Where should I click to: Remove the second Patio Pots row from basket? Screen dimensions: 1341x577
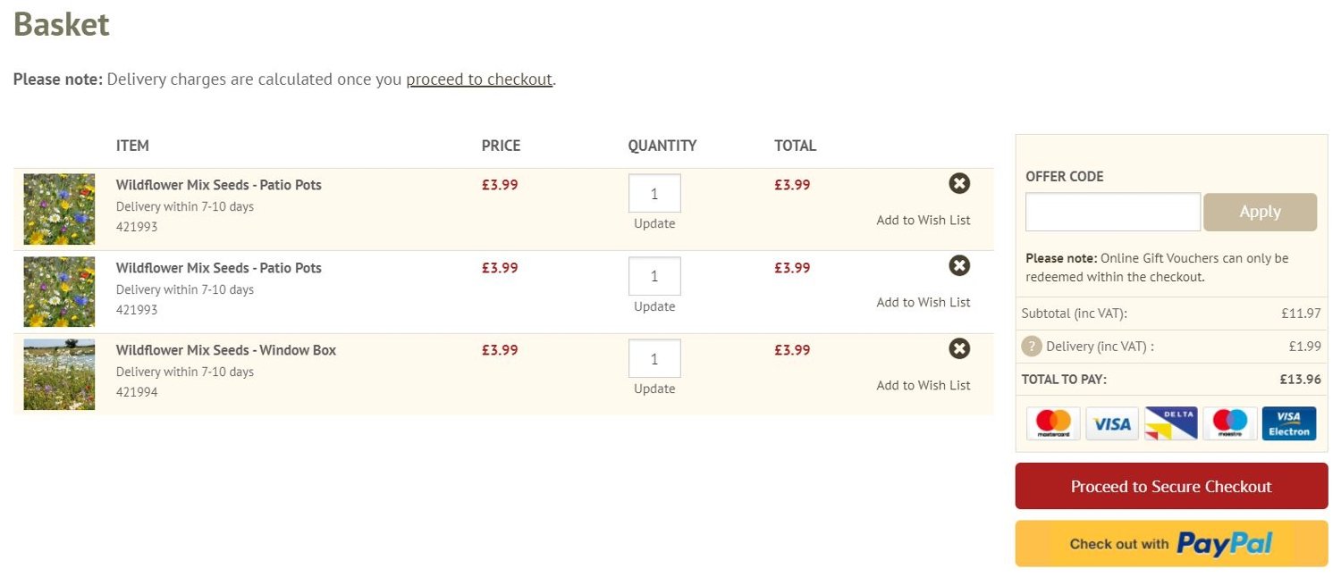point(959,266)
